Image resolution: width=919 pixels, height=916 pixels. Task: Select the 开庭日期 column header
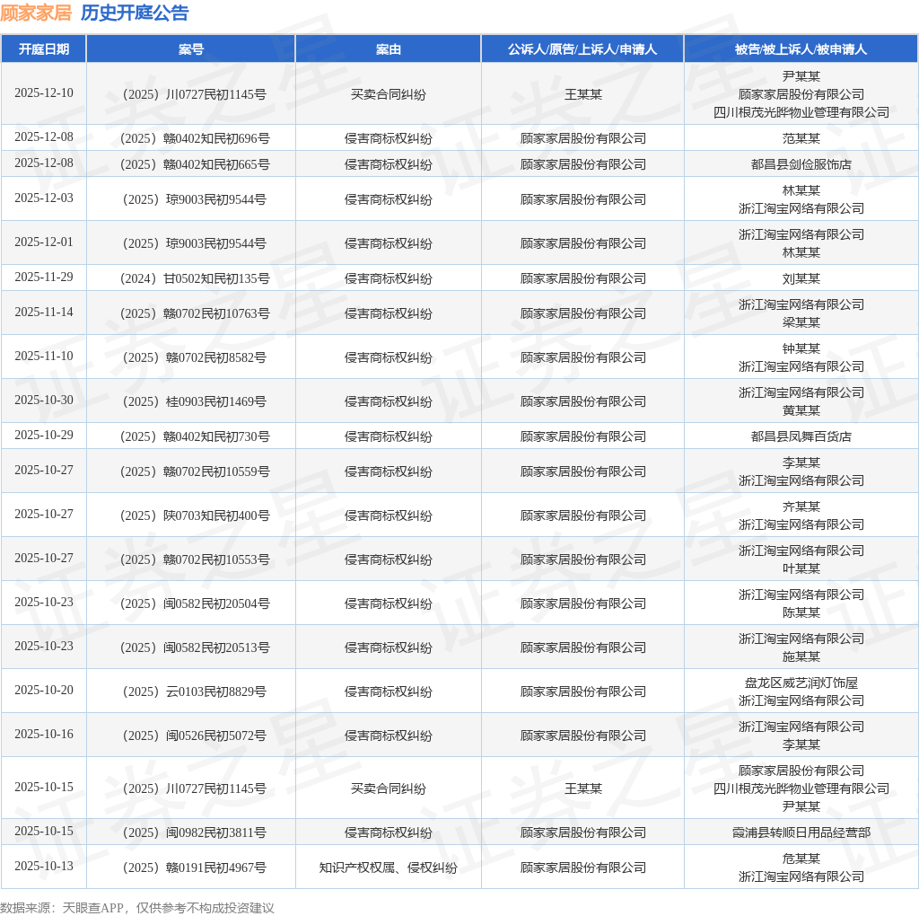pos(44,49)
